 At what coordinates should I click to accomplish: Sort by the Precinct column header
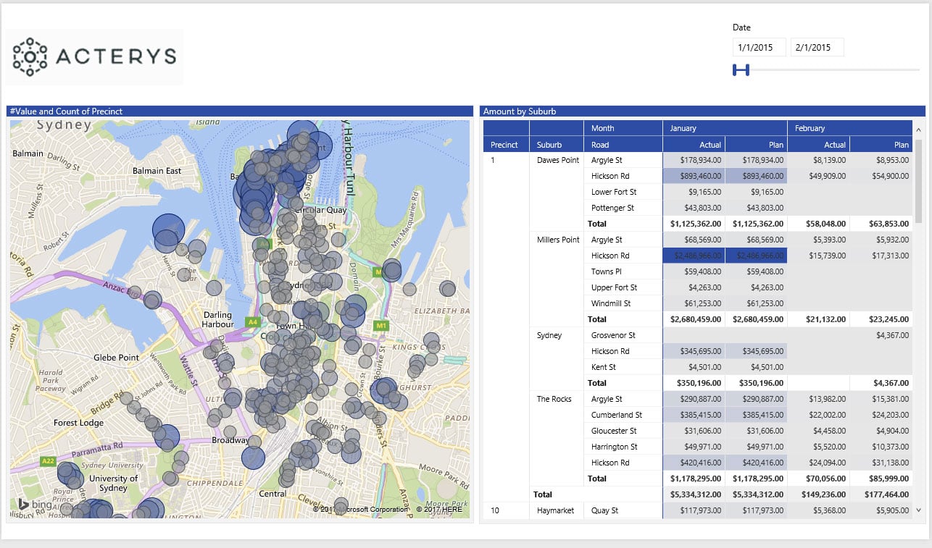pos(504,144)
